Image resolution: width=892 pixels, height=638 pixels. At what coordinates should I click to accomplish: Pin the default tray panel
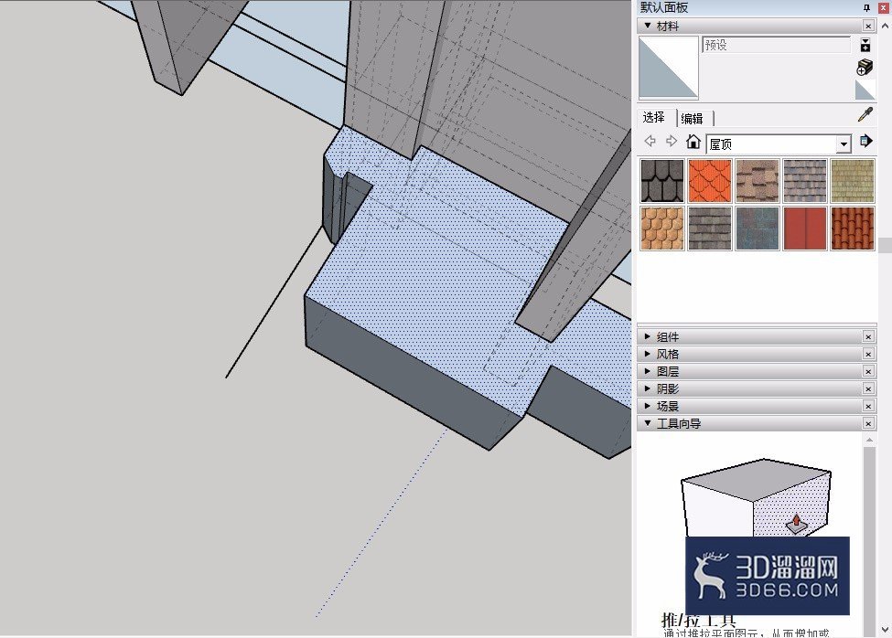pyautogui.click(x=866, y=7)
